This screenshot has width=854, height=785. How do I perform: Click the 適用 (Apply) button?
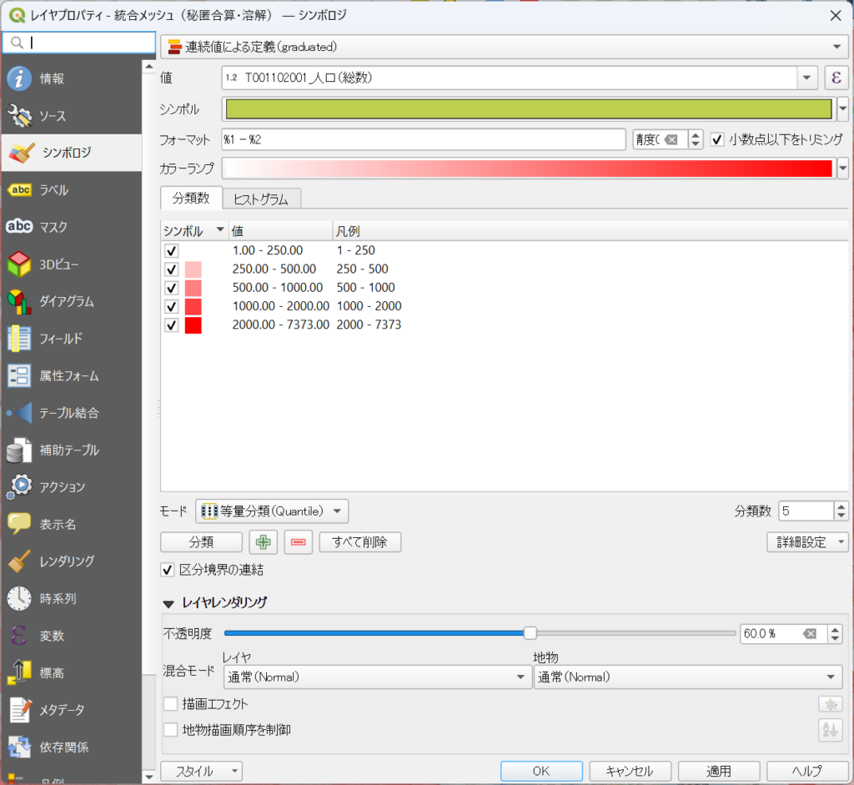pos(719,771)
